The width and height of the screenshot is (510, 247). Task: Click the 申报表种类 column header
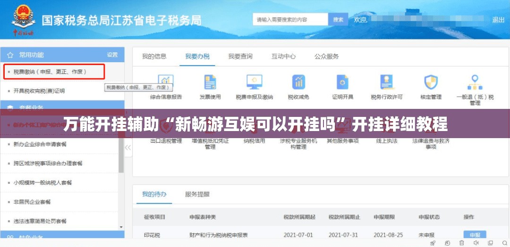point(203,217)
